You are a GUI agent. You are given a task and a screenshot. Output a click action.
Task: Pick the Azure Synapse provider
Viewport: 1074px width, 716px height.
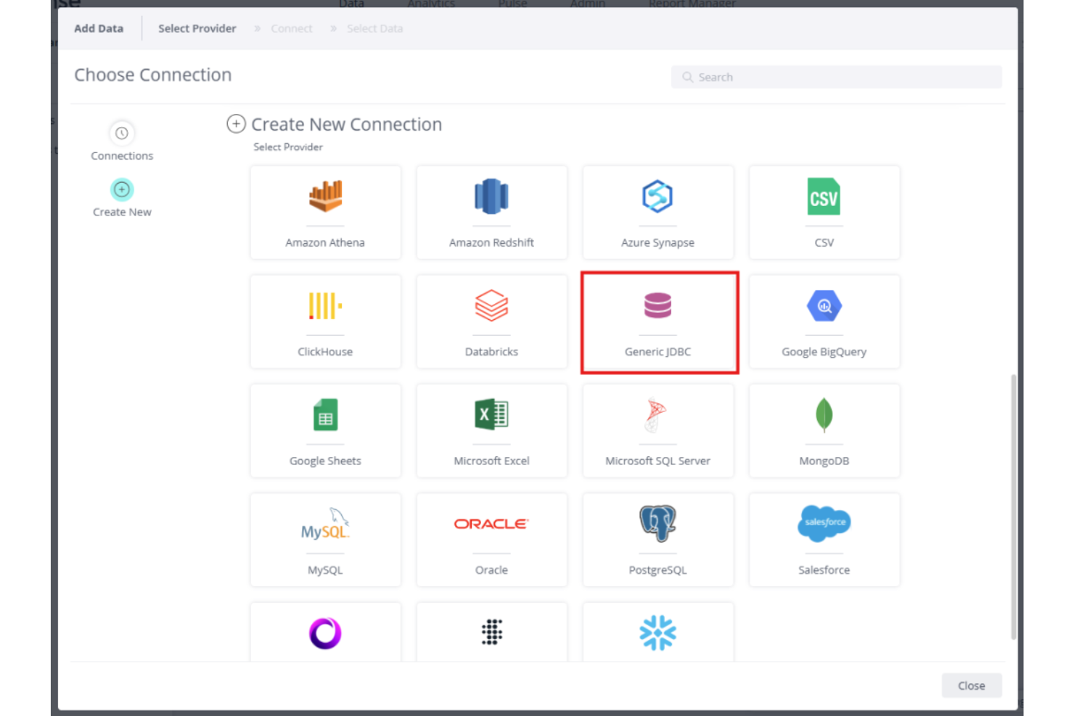pyautogui.click(x=657, y=212)
